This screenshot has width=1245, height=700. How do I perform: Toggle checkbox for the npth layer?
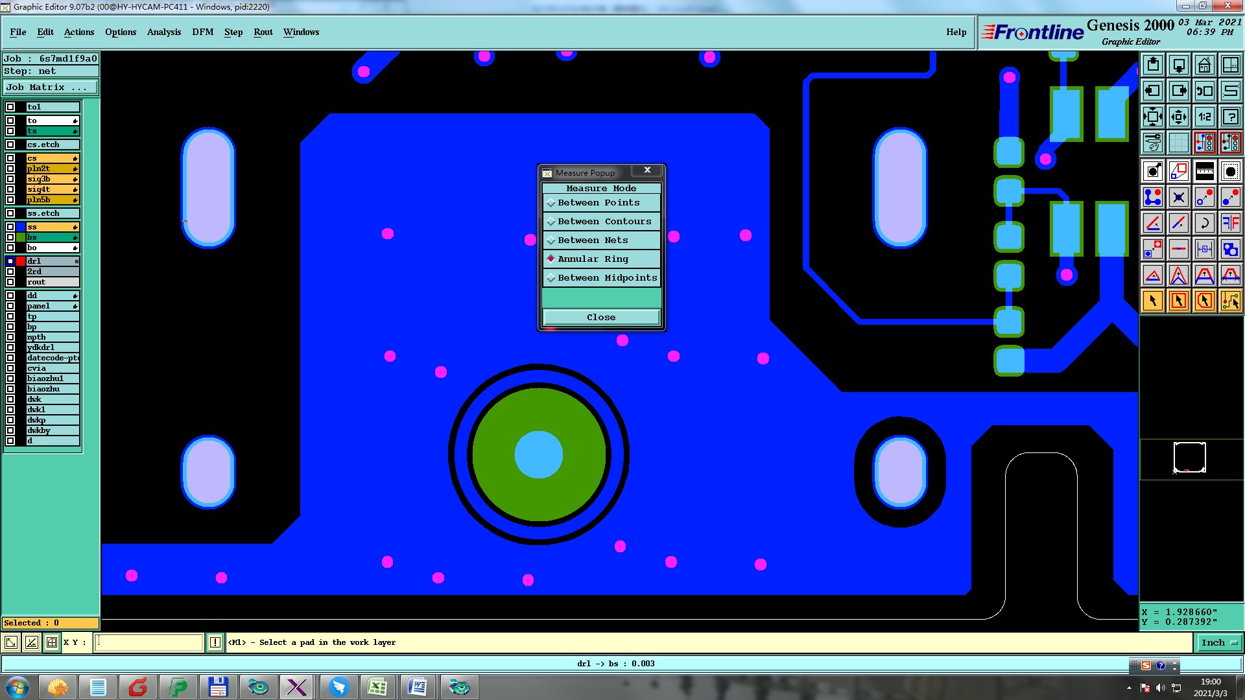[x=10, y=337]
